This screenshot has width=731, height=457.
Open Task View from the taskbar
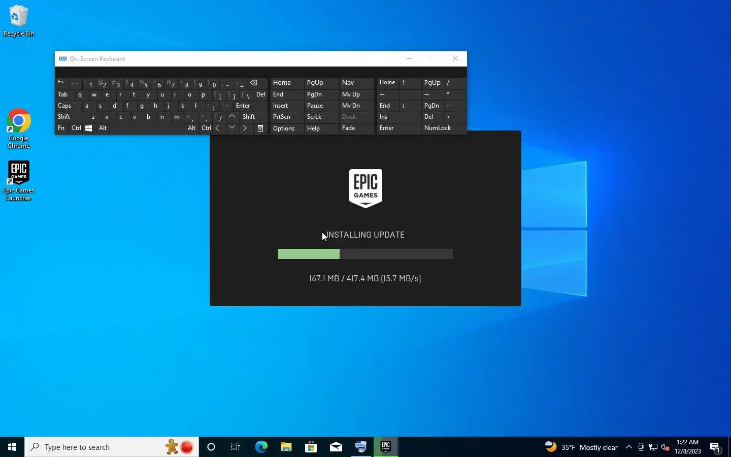tap(236, 447)
